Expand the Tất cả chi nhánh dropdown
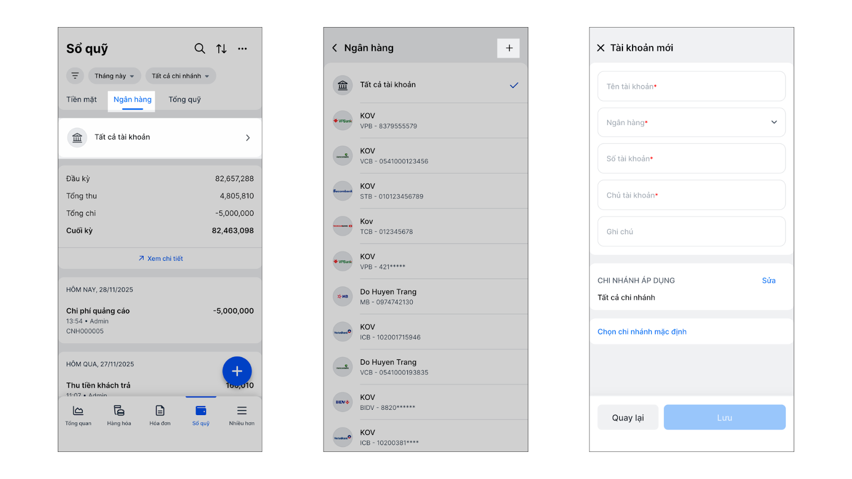Viewport: 852px width, 479px height. [181, 76]
